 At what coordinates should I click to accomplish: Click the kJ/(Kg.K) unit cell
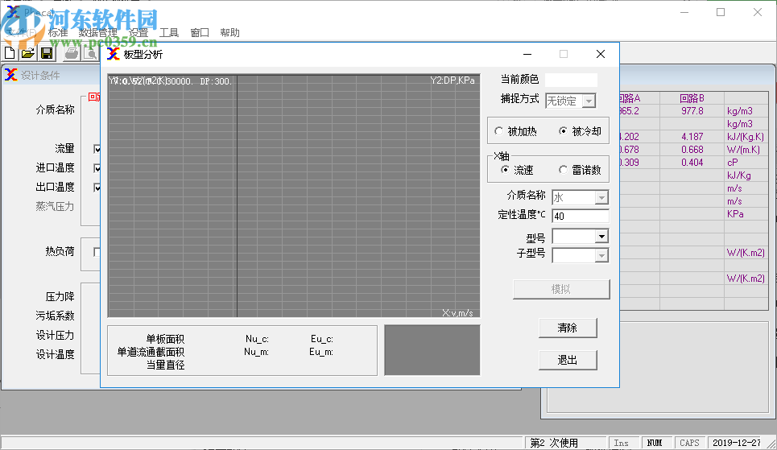(x=746, y=137)
